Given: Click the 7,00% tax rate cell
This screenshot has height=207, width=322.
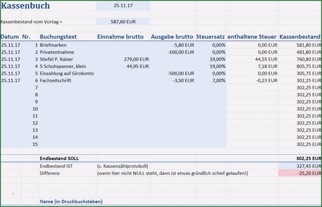Looking at the screenshot, I should point(218,80).
